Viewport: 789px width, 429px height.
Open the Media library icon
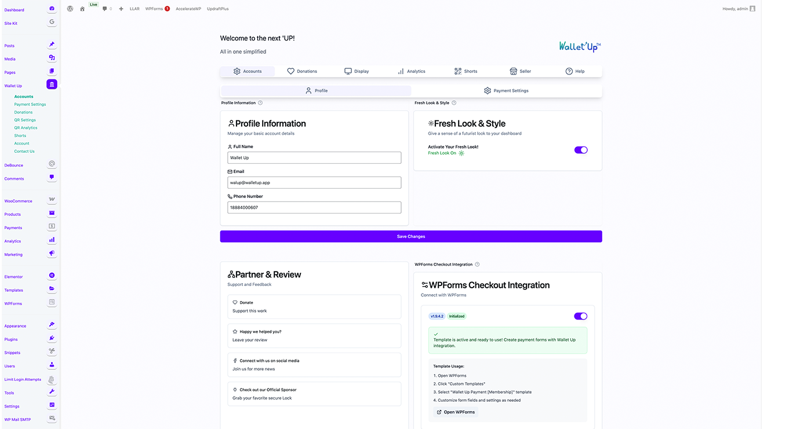pos(52,58)
